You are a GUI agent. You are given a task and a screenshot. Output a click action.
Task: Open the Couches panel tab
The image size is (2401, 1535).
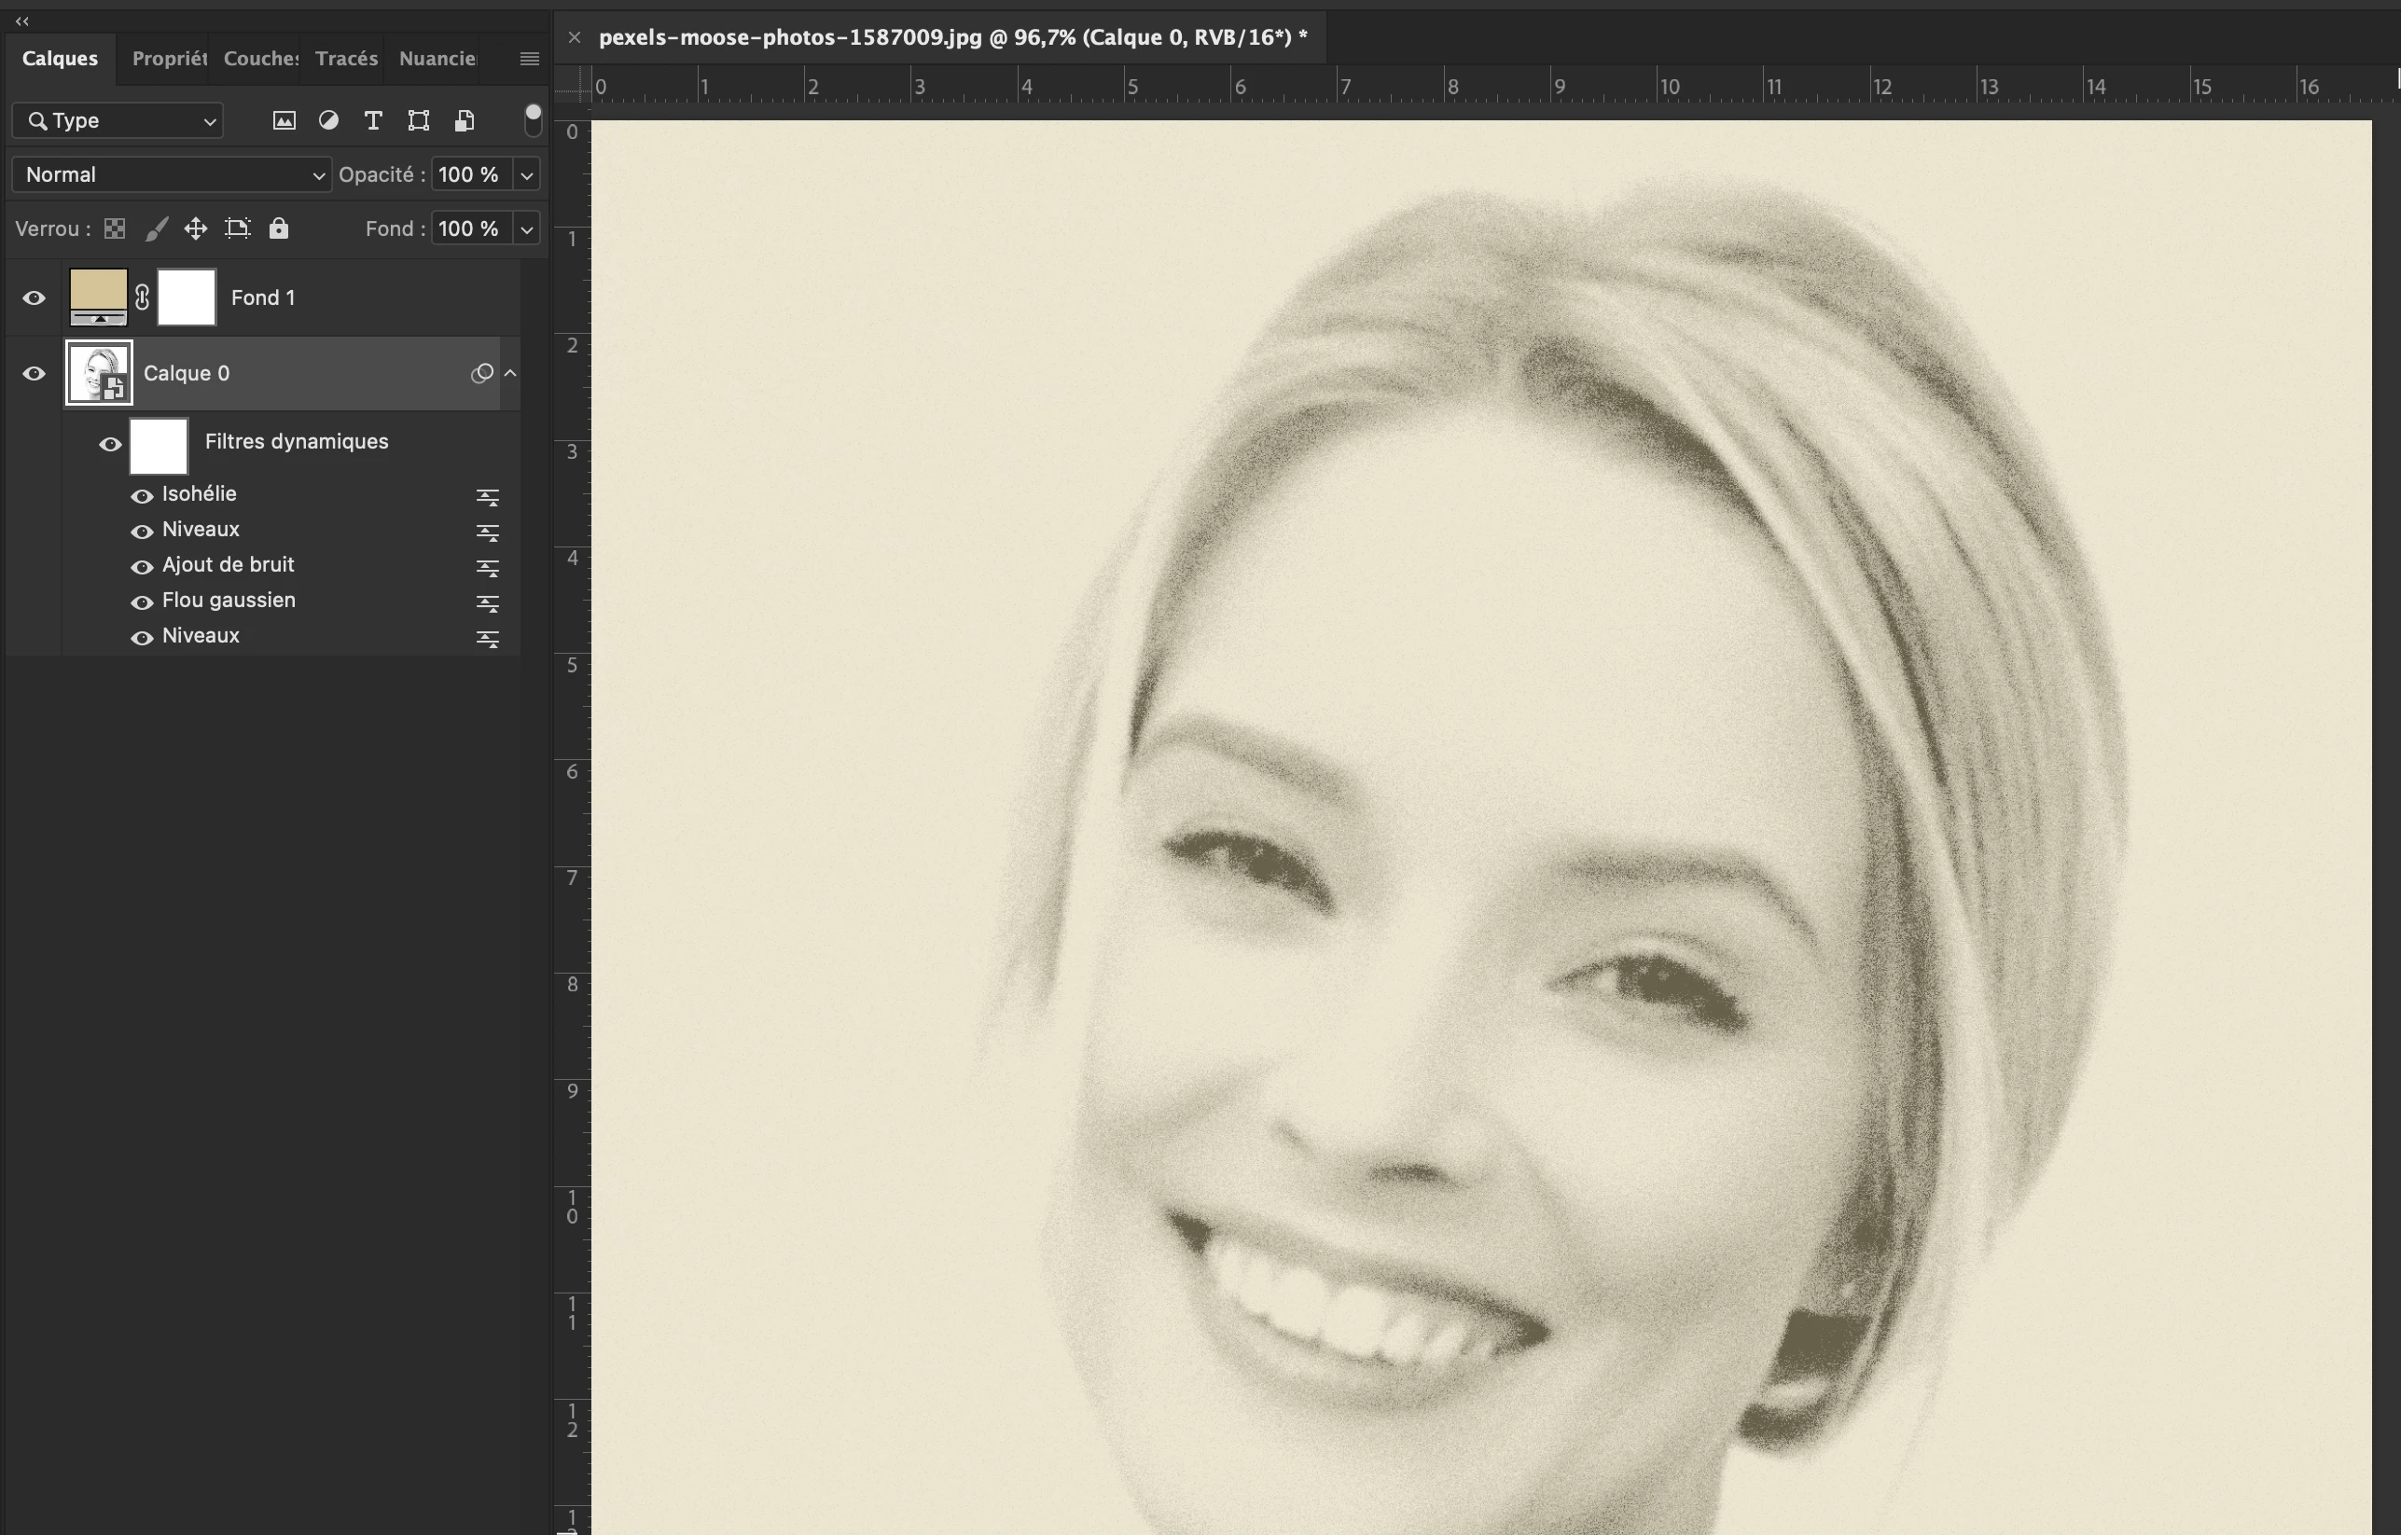point(260,59)
